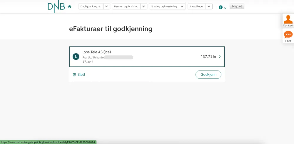The width and height of the screenshot is (294, 144).
Task: Open the Sparing og investering menu
Action: pyautogui.click(x=164, y=6)
